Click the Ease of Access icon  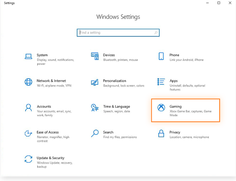tap(28, 133)
